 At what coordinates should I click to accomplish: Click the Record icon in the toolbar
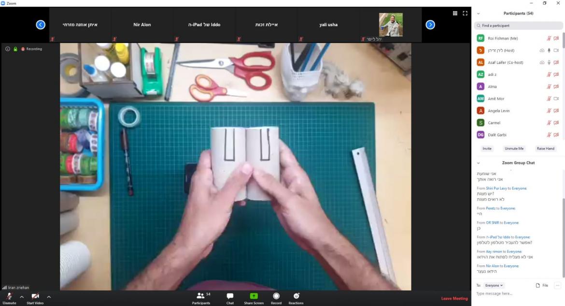click(276, 296)
